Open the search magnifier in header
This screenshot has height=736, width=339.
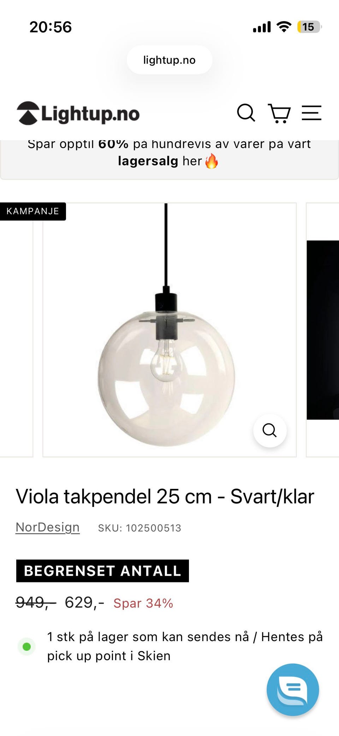(x=246, y=113)
